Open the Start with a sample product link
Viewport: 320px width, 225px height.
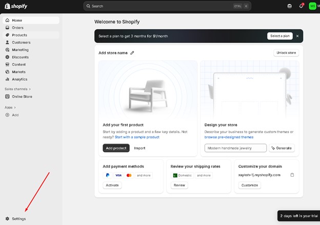[x=137, y=137]
